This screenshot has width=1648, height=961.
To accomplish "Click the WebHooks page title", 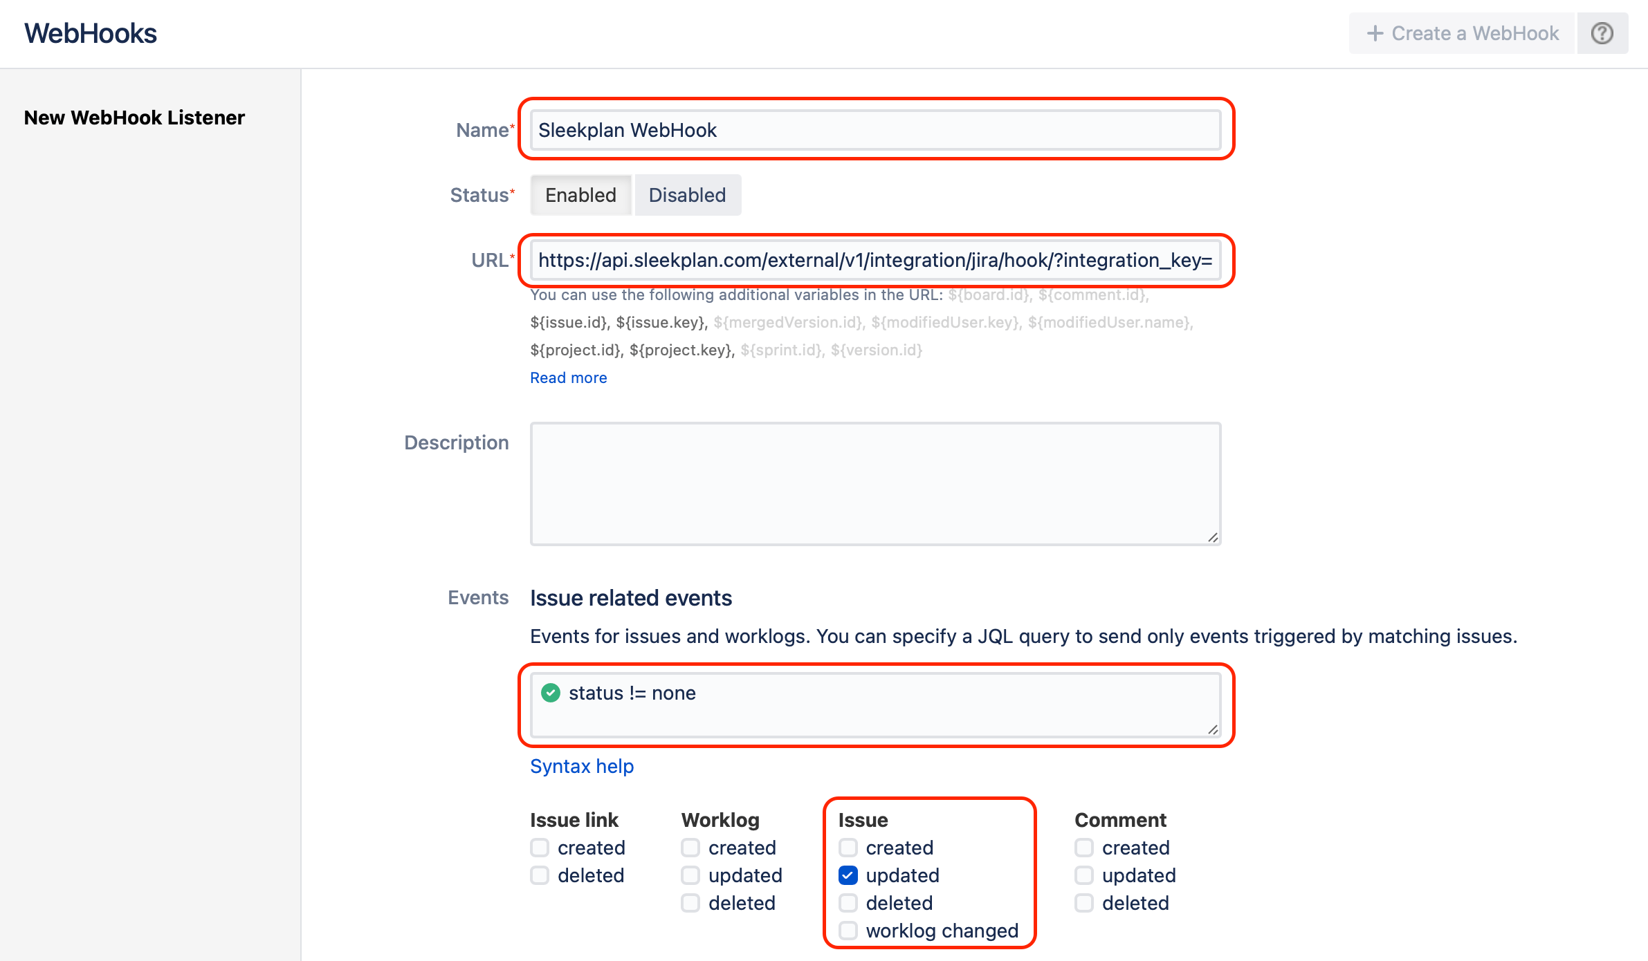I will coord(91,33).
